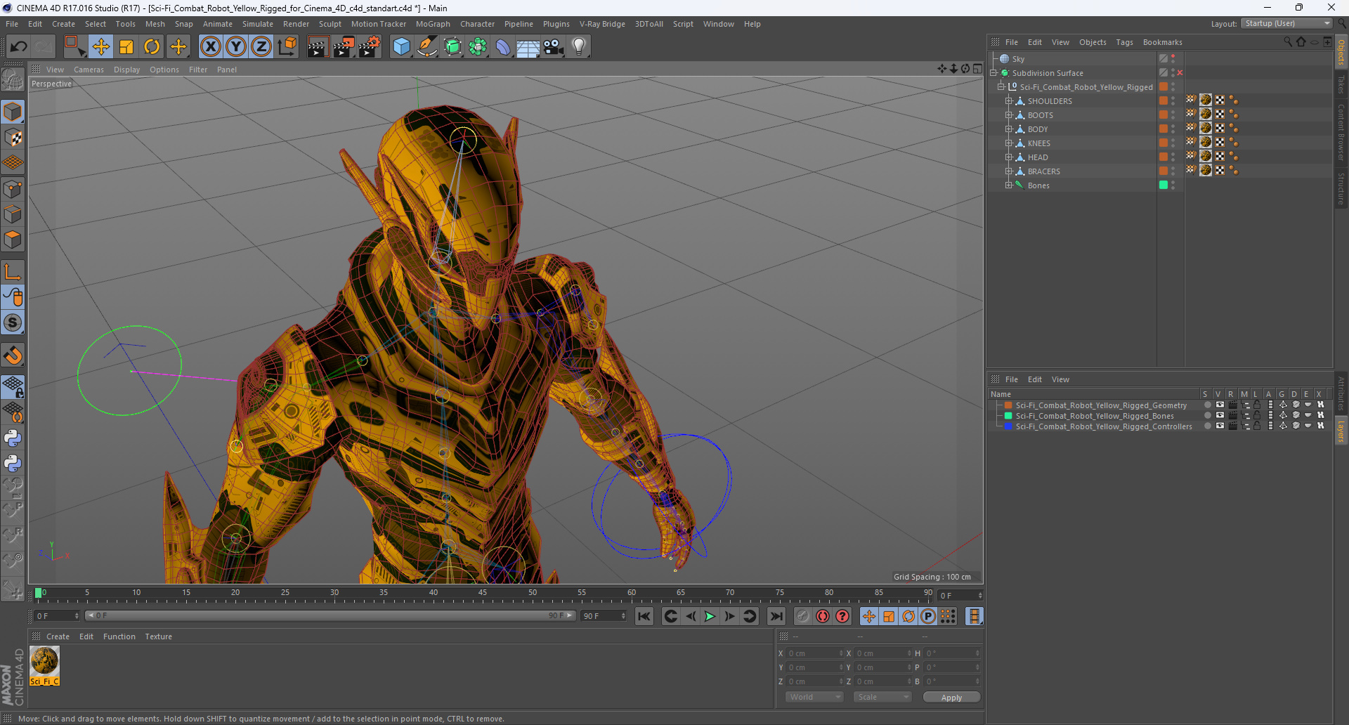Toggle X axis lock
The height and width of the screenshot is (725, 1349).
click(x=210, y=47)
